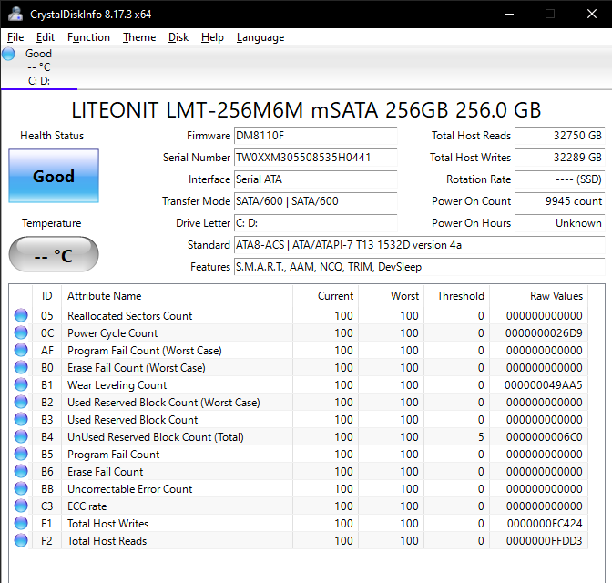Select the Reallocated Sectors Count attribute name
The width and height of the screenshot is (612, 583).
pyautogui.click(x=130, y=316)
